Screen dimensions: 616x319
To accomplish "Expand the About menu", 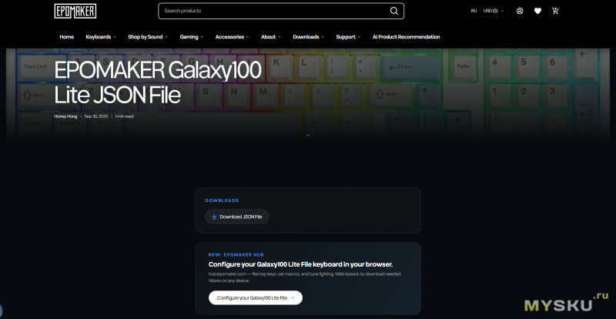I will (271, 37).
